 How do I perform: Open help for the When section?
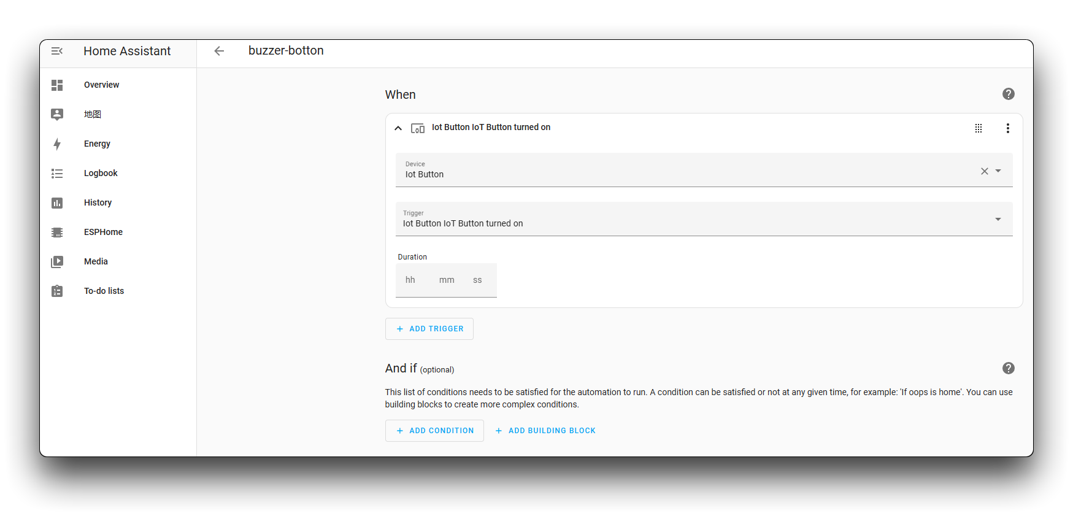pos(1008,94)
